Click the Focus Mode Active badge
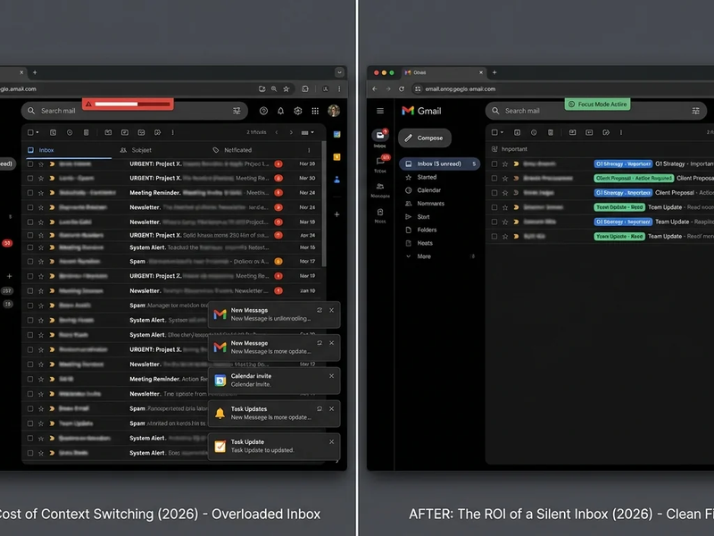This screenshot has width=714, height=536. (x=597, y=105)
